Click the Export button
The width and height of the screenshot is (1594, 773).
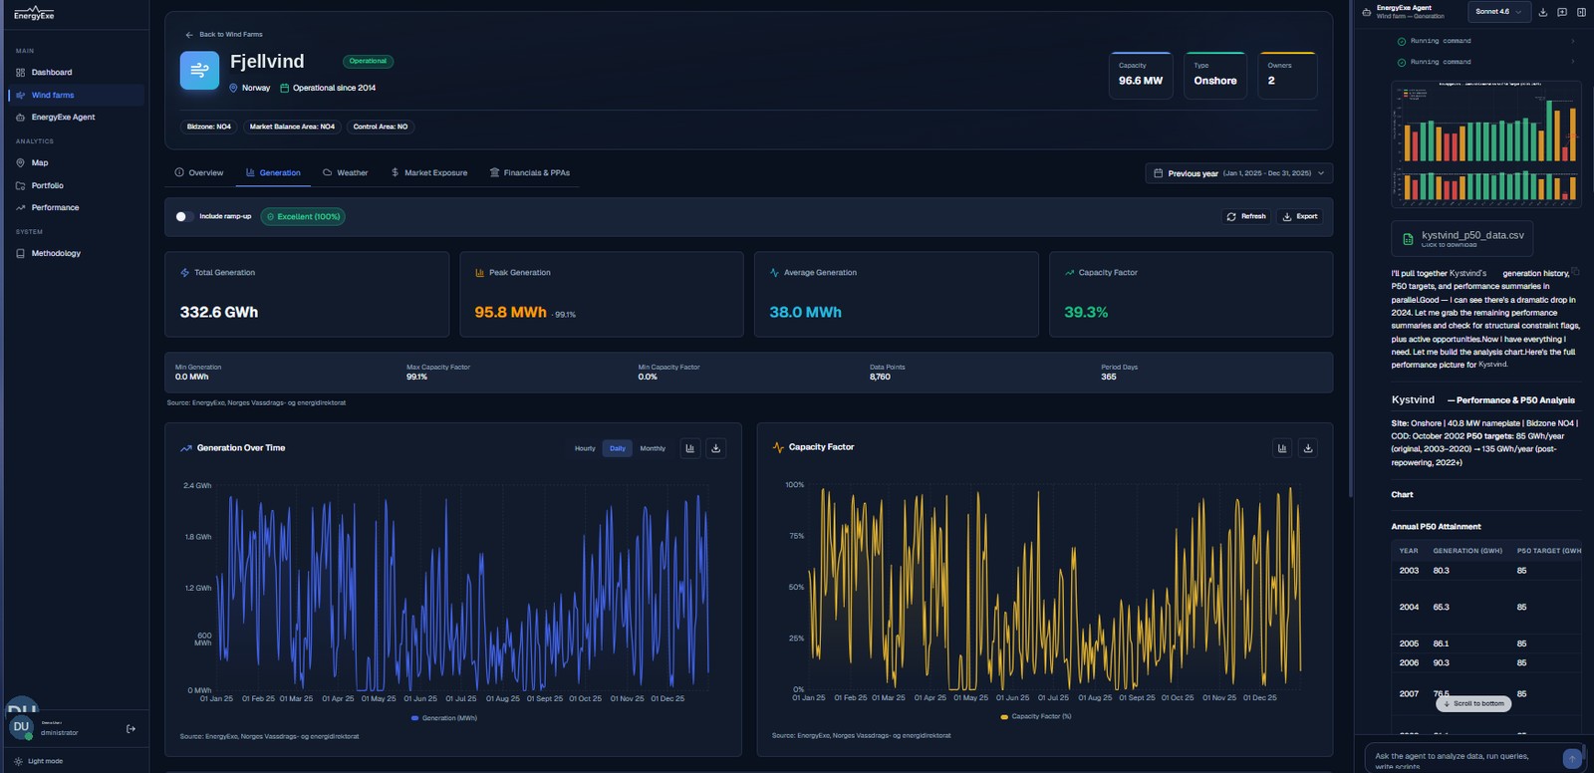[x=1300, y=216]
